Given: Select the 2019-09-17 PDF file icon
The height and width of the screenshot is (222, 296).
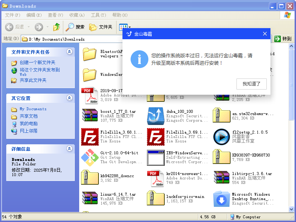Looking at the screenshot, I should (90, 95).
